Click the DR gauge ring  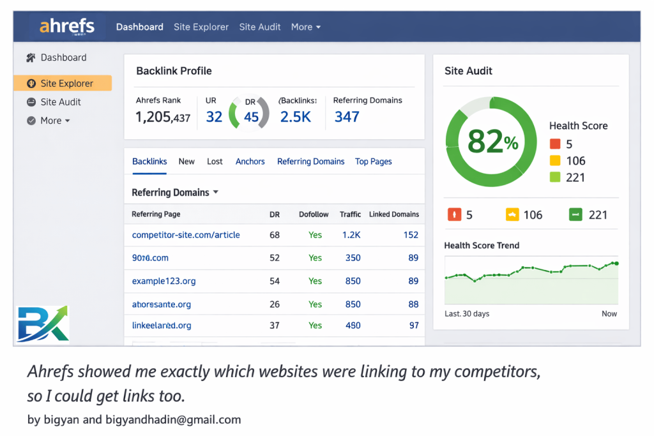[249, 112]
